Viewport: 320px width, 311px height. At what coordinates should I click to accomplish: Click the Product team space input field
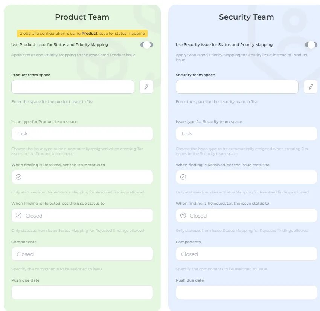(x=73, y=87)
